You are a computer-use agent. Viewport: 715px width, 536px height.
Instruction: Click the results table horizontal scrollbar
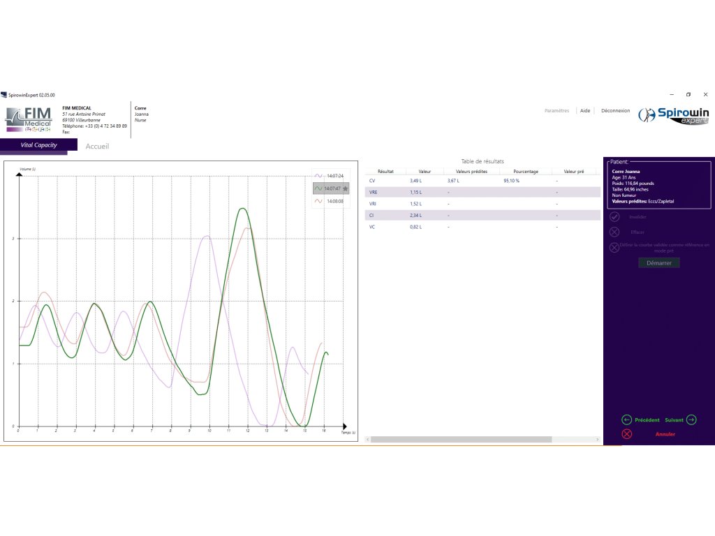coord(461,440)
